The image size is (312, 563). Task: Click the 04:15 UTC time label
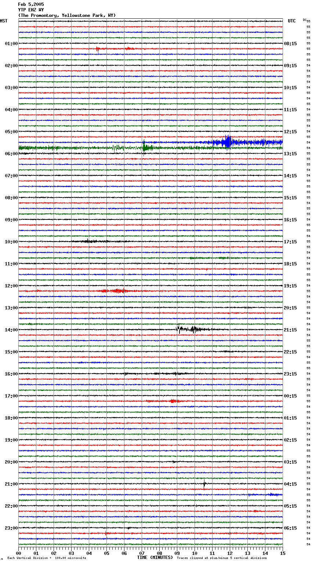290,484
